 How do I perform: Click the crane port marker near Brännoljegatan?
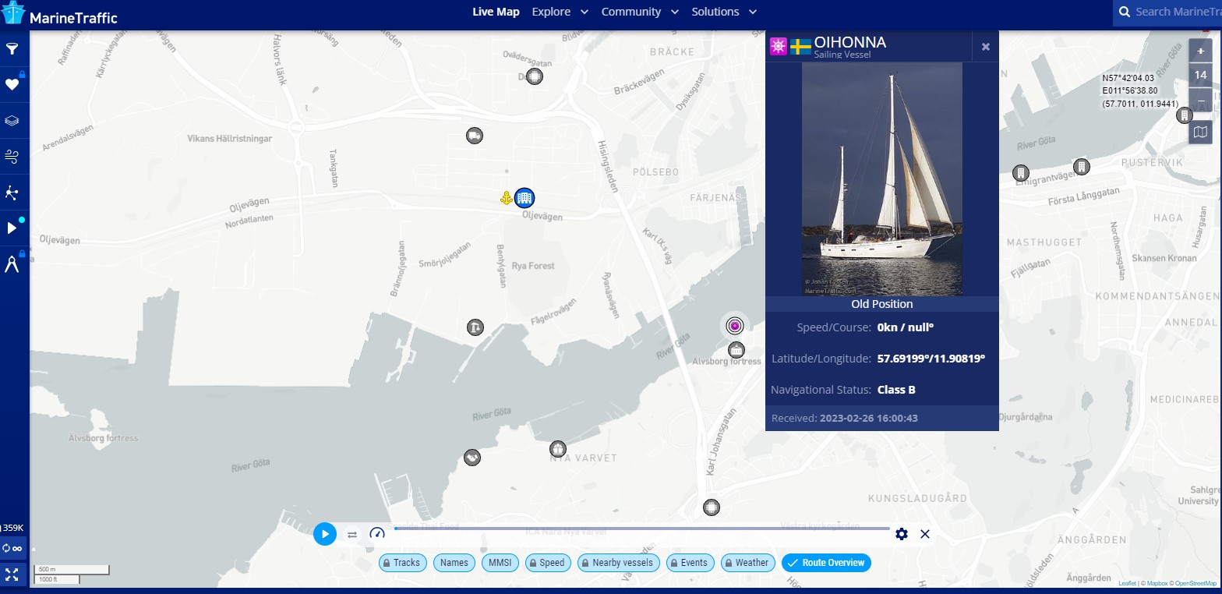tap(475, 327)
